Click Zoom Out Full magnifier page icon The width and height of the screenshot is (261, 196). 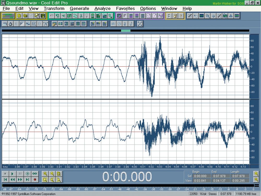pos(59,174)
